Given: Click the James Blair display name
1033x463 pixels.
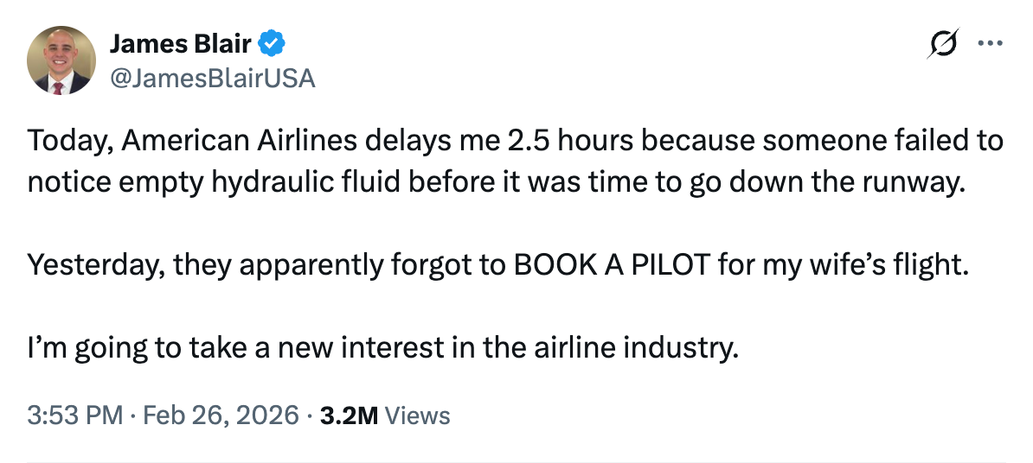Looking at the screenshot, I should 181,43.
